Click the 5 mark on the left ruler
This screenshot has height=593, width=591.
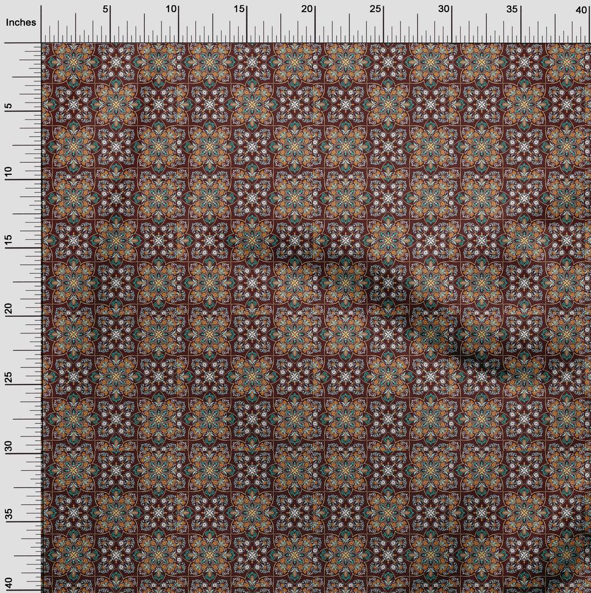pyautogui.click(x=9, y=107)
